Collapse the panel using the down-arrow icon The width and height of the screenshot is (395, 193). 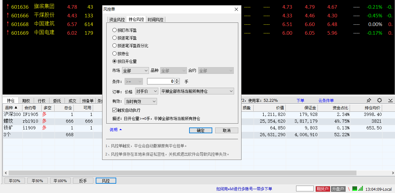[390, 100]
